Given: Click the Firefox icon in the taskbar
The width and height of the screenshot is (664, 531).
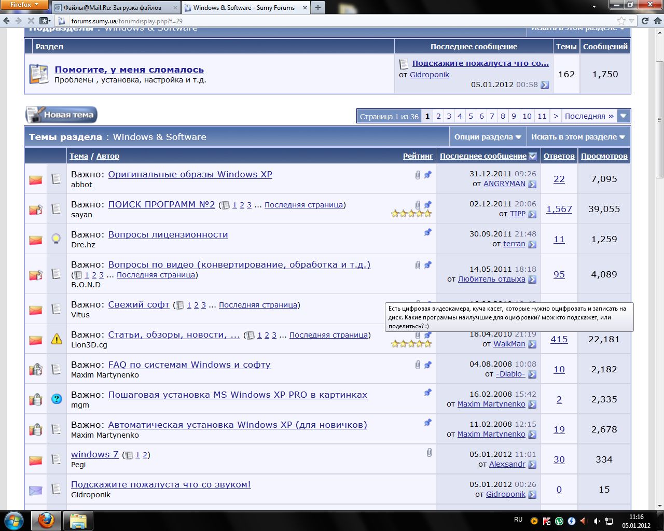Looking at the screenshot, I should 46,520.
